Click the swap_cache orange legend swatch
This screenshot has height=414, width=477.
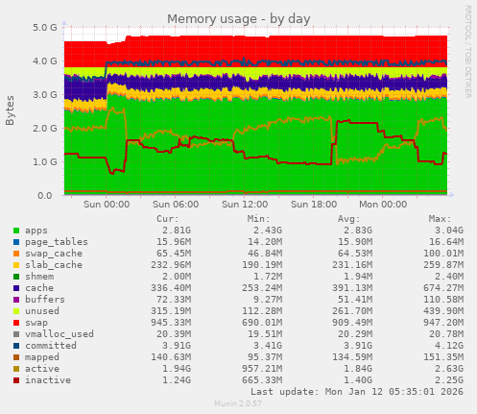pos(16,254)
